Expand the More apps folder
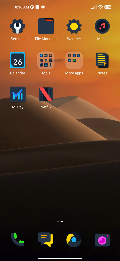This screenshot has height=261, width=120. point(74,60)
